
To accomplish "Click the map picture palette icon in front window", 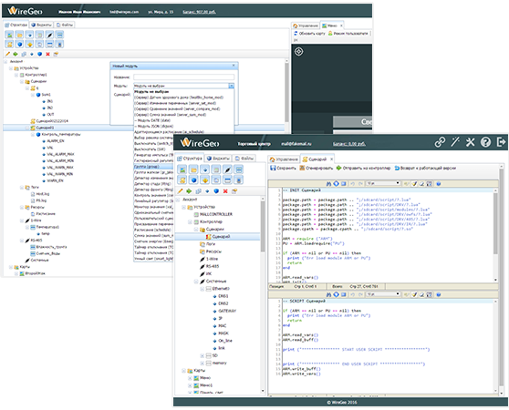I will pos(182,169).
